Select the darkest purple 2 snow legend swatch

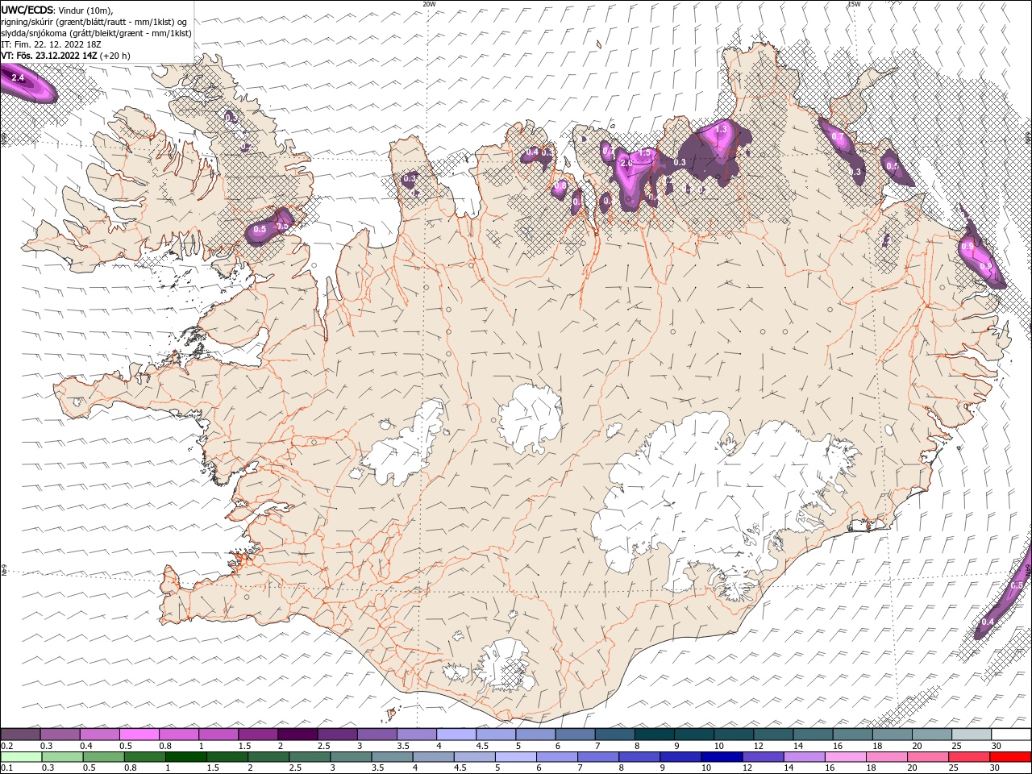coord(298,734)
